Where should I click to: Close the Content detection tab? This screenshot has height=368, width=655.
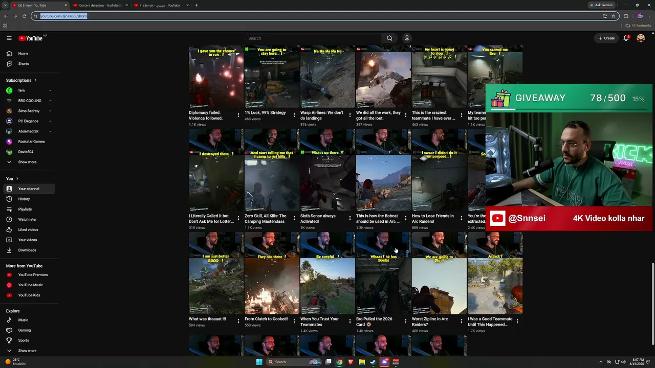coord(126,5)
